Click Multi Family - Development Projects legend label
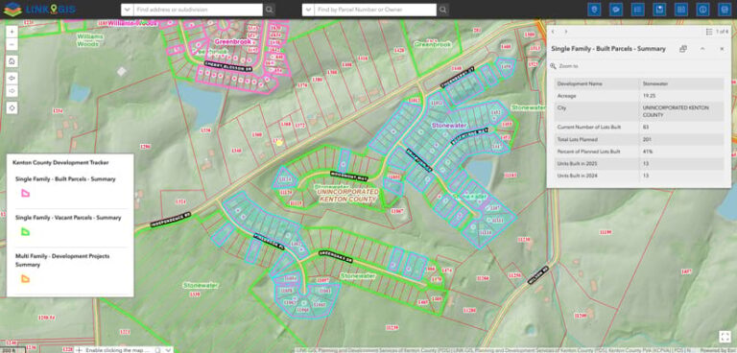The height and width of the screenshot is (353, 737). coord(62,260)
